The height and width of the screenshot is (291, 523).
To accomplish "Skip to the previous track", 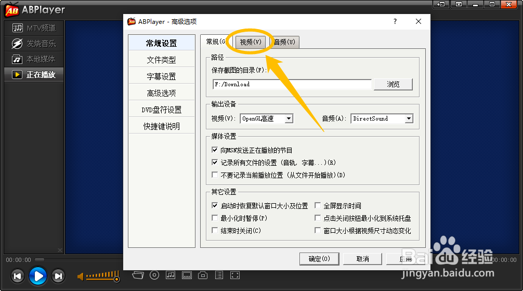I will [x=17, y=276].
